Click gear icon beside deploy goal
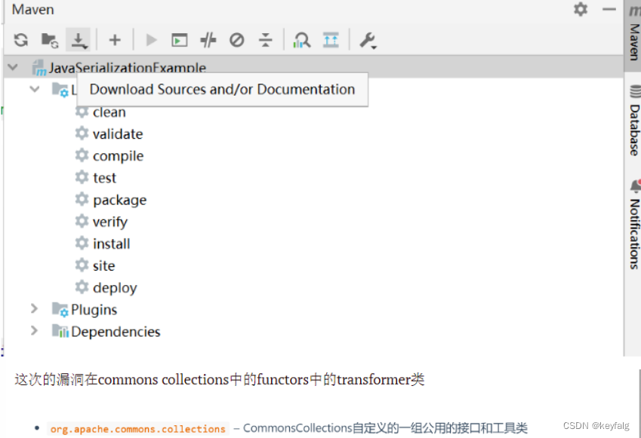Screen dimensions: 641x438 pos(82,287)
